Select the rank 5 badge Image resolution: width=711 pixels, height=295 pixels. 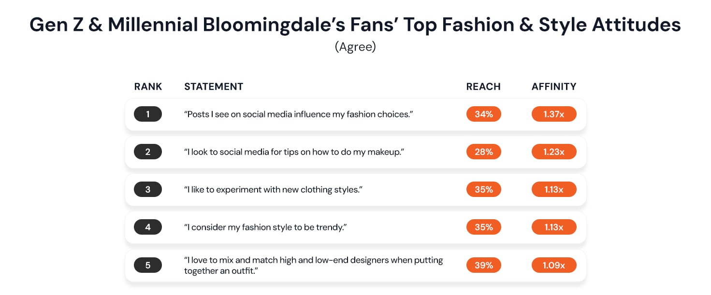147,265
